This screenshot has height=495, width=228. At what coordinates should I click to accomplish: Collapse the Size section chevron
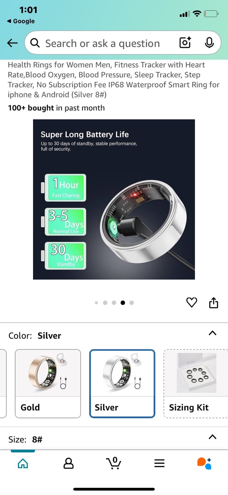pos(213,437)
